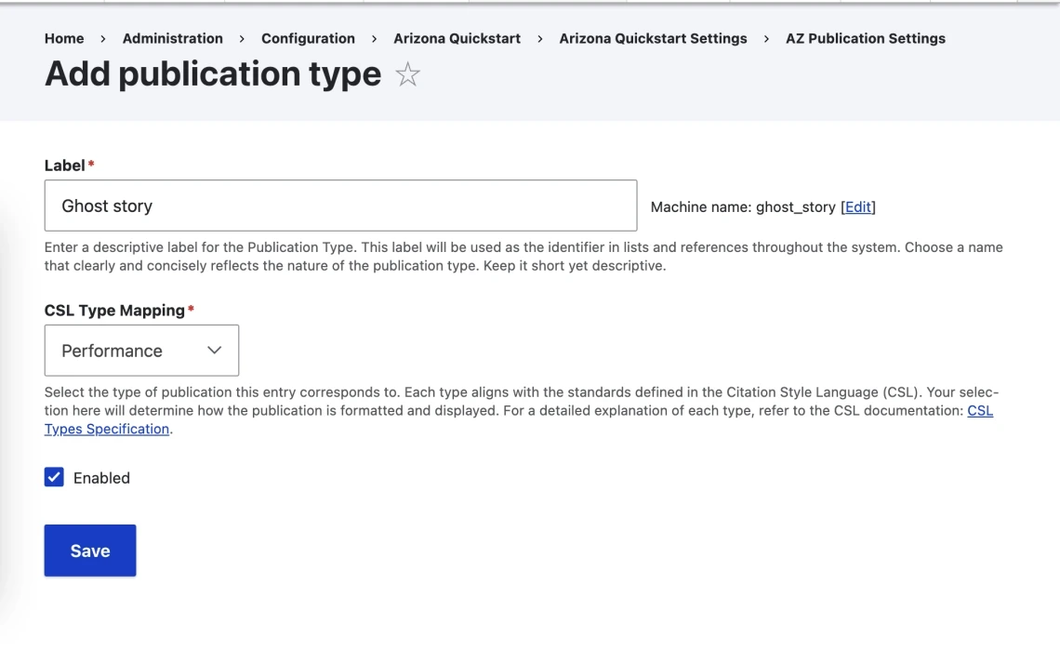Open Administration from the breadcrumb trail
Image resolution: width=1060 pixels, height=664 pixels.
tap(172, 38)
